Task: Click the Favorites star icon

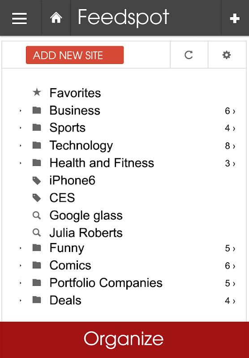Action: [37, 92]
